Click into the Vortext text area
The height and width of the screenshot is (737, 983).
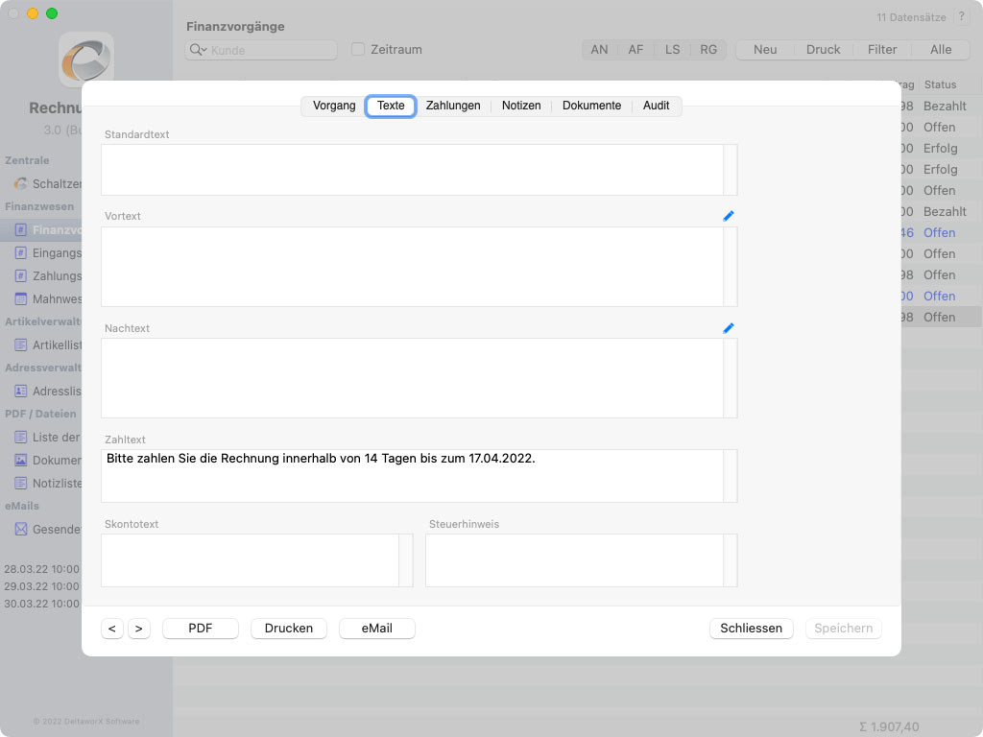coord(412,267)
